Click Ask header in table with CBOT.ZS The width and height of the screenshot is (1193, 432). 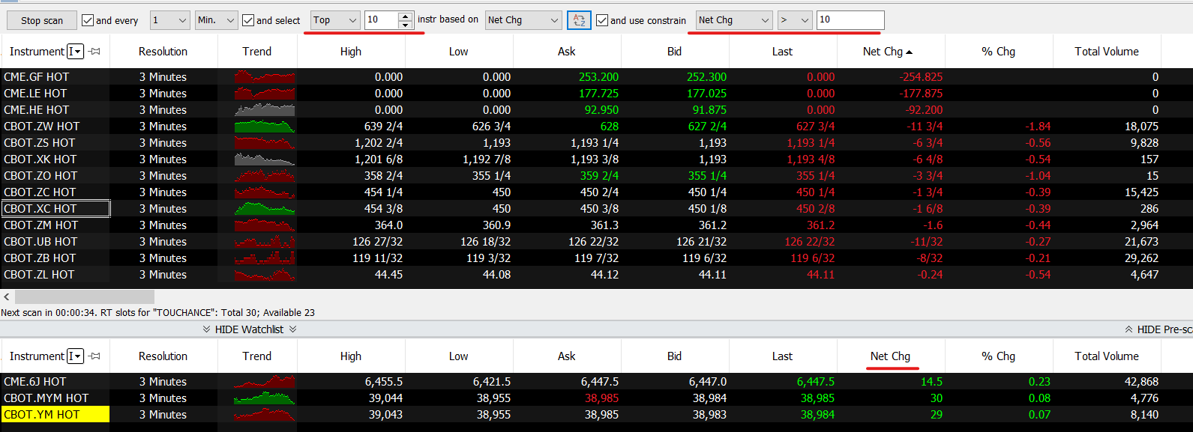[x=567, y=52]
